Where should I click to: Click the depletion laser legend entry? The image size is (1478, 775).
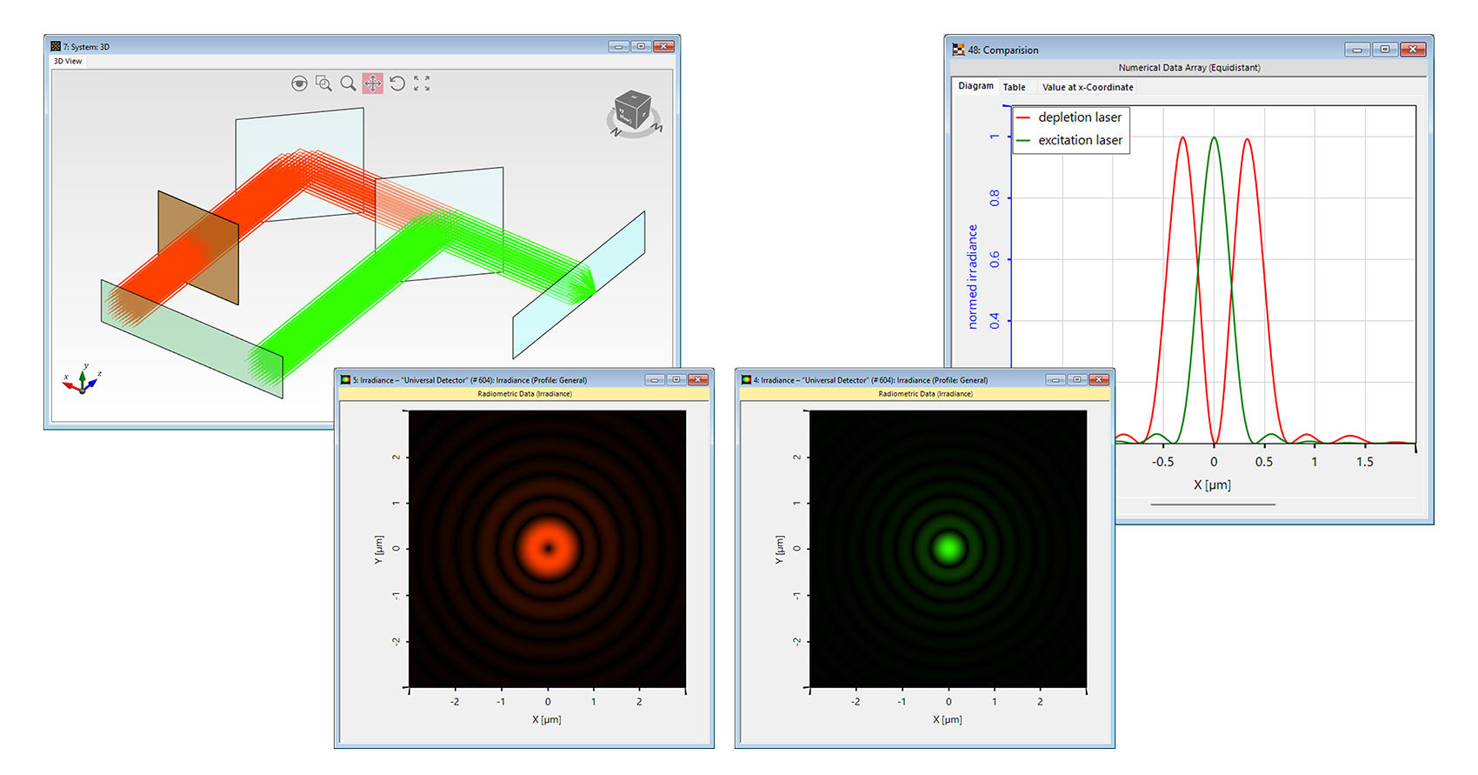pyautogui.click(x=1079, y=117)
